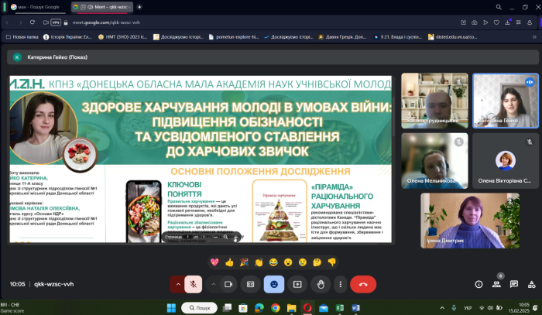Open Excel from the Windows taskbar
The image size is (542, 315).
click(x=338, y=307)
